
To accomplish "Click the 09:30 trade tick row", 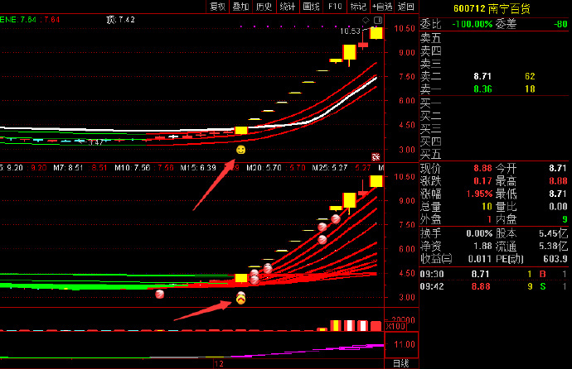I will click(x=494, y=274).
